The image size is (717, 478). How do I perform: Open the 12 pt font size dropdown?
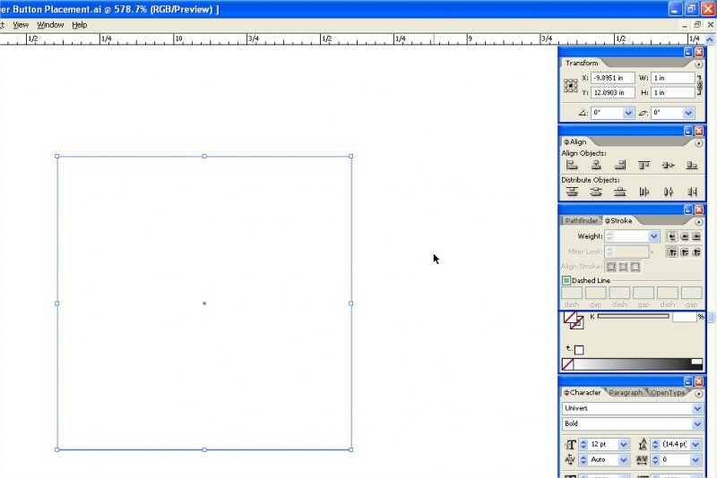click(623, 444)
